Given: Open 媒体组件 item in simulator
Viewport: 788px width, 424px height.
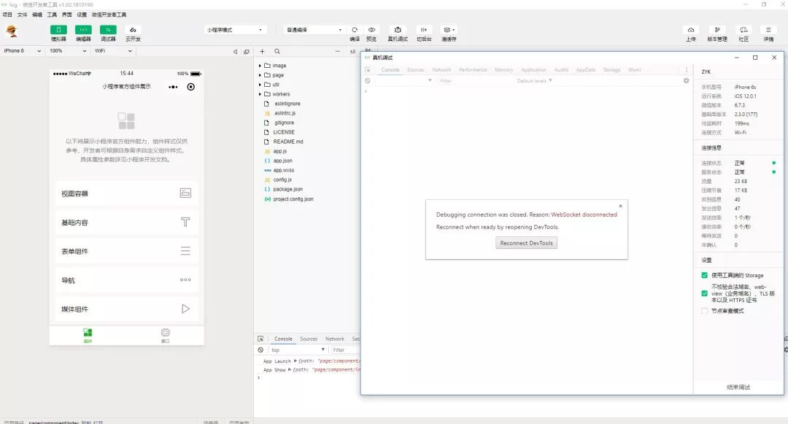Looking at the screenshot, I should (127, 309).
